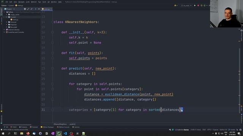Open the Code menu
Image resolution: width=243 pixels, height=136 pixels.
(28, 2)
